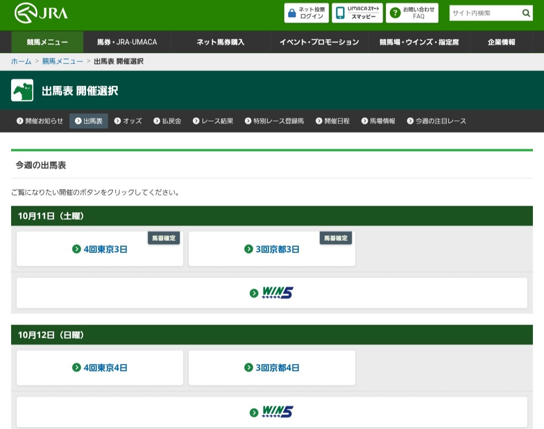Click WIN5 logo under 10月11日
Image resolution: width=544 pixels, height=429 pixels.
(277, 292)
